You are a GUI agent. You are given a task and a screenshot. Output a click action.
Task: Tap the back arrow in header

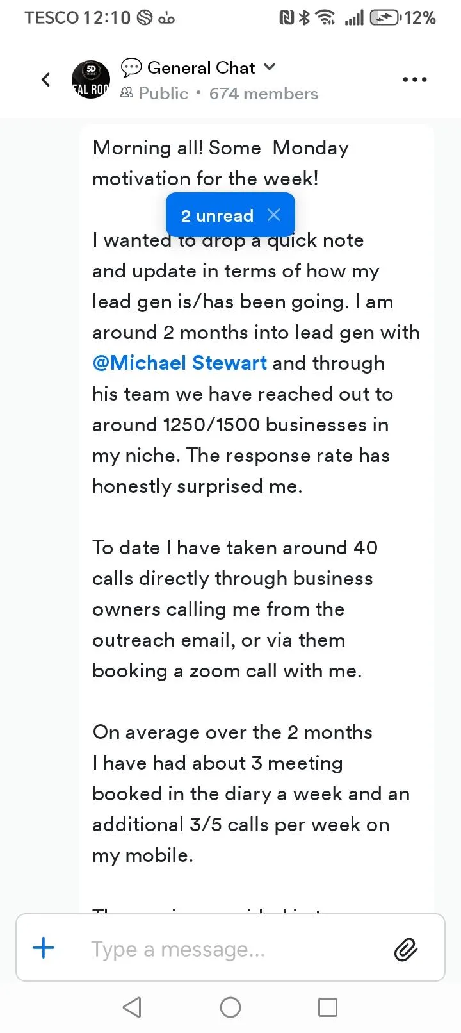tap(45, 79)
